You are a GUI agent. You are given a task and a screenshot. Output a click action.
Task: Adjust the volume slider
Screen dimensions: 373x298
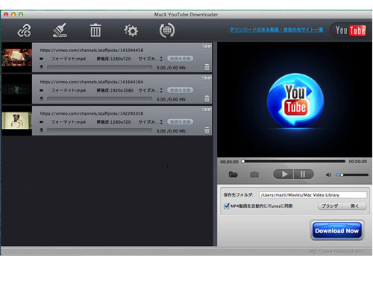tap(352, 175)
